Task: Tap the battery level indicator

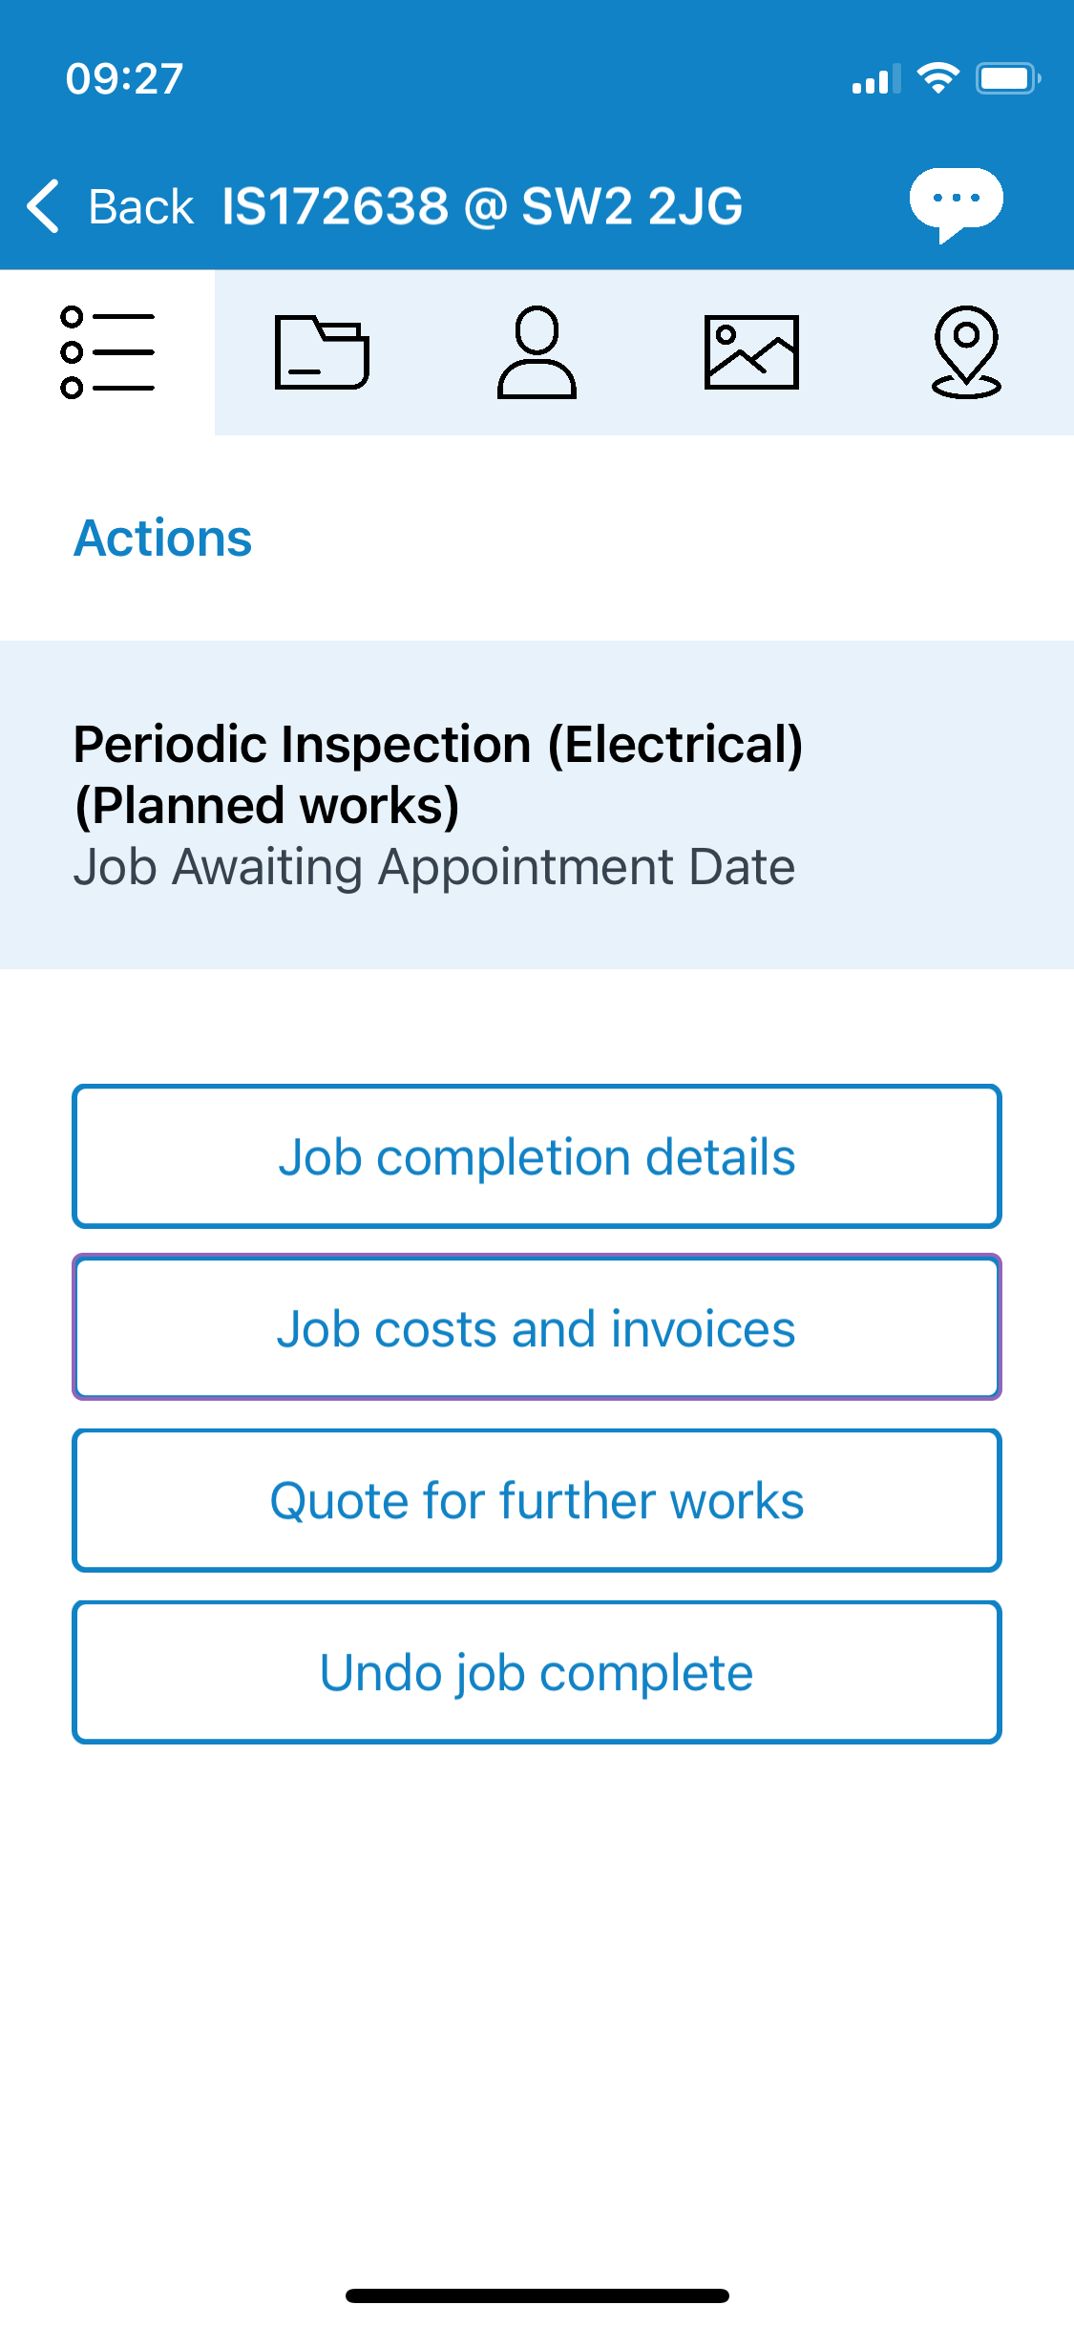Action: point(1007,78)
